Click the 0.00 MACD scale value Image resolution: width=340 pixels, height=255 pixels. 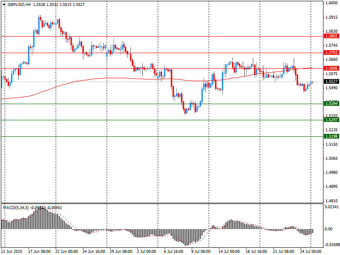pyautogui.click(x=329, y=229)
